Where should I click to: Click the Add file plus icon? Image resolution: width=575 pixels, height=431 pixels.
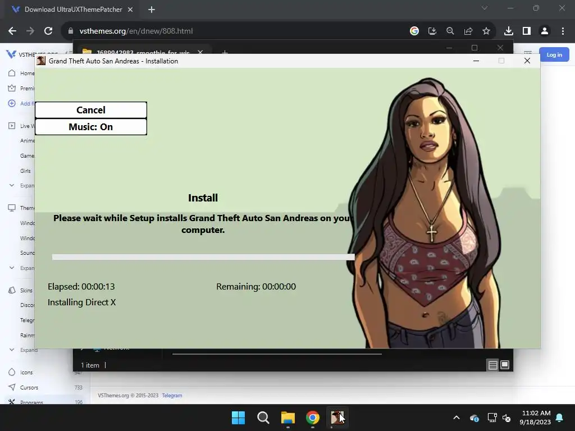tap(12, 103)
